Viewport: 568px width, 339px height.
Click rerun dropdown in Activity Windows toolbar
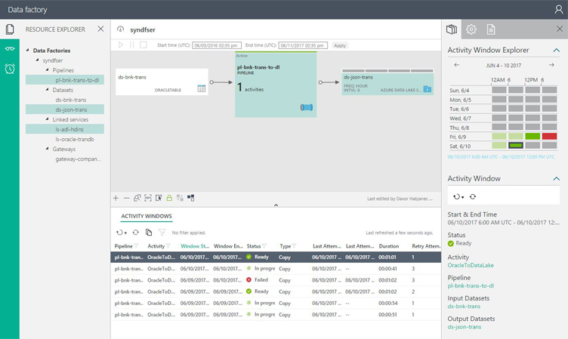[122, 233]
